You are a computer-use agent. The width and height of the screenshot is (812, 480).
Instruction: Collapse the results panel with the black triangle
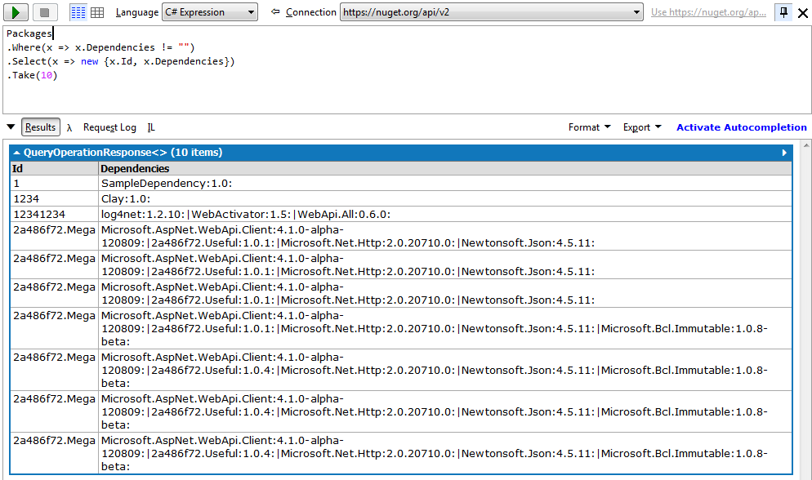click(x=11, y=127)
